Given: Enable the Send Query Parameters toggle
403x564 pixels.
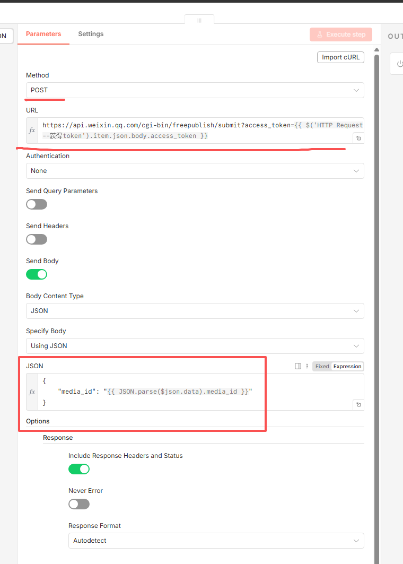Looking at the screenshot, I should point(37,204).
